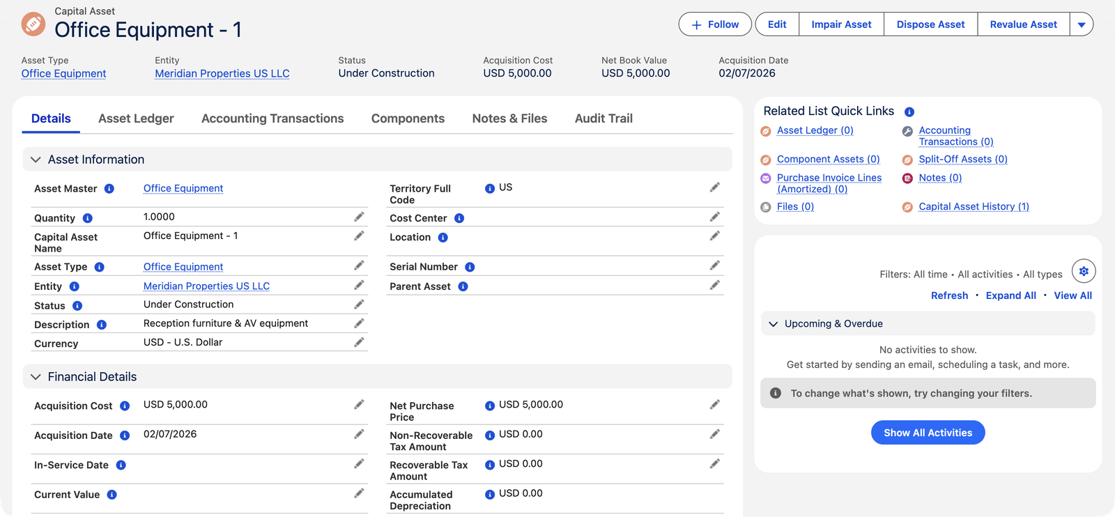Open the more actions dropdown arrow
Screen dimensions: 1115x517
pos(1082,24)
